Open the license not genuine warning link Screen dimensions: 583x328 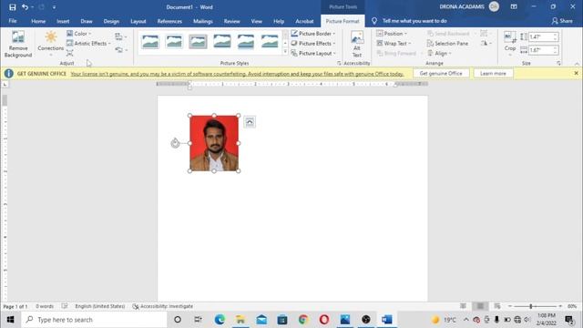point(237,74)
